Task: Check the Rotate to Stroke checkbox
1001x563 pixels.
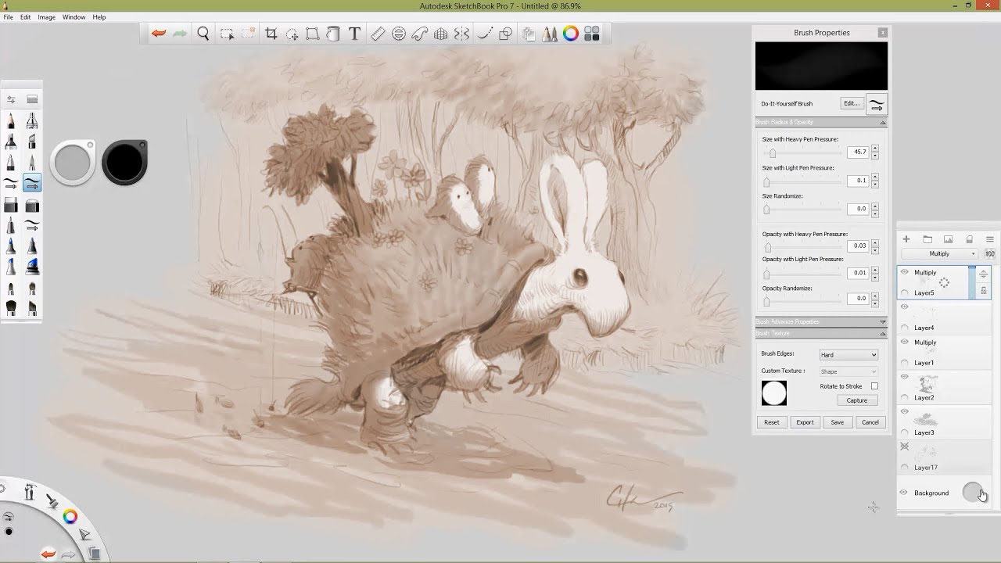Action: click(x=874, y=386)
